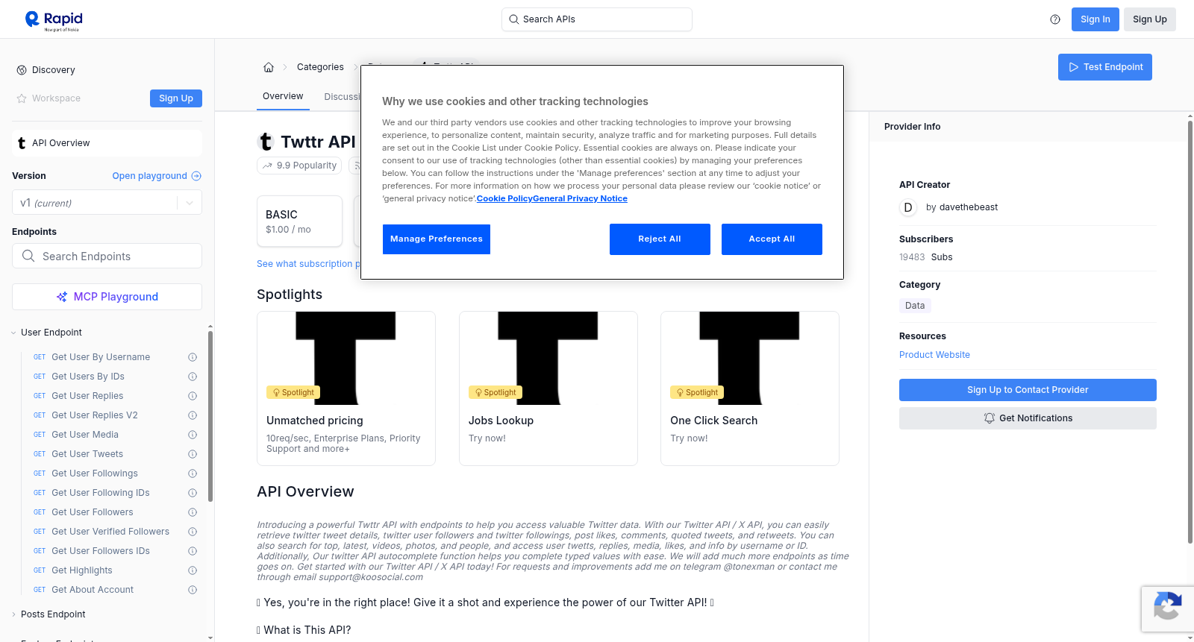Click info icon for Get User Followers
Viewport: 1194px width, 642px height.
(x=193, y=512)
